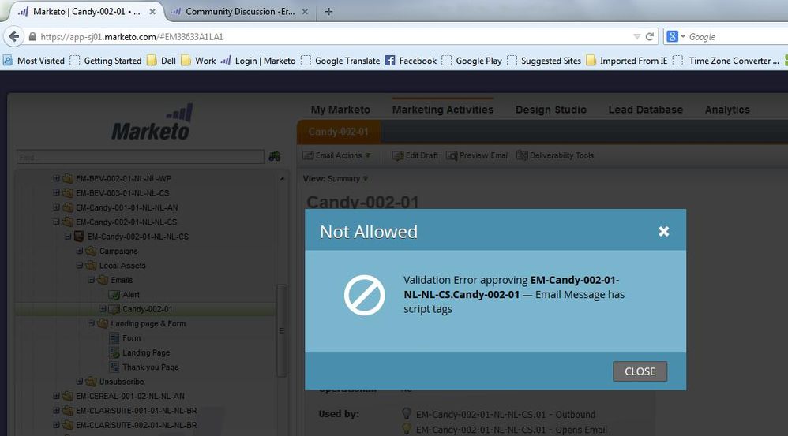Reload the page with the refresh icon
Viewport: 788px width, 436px height.
649,36
